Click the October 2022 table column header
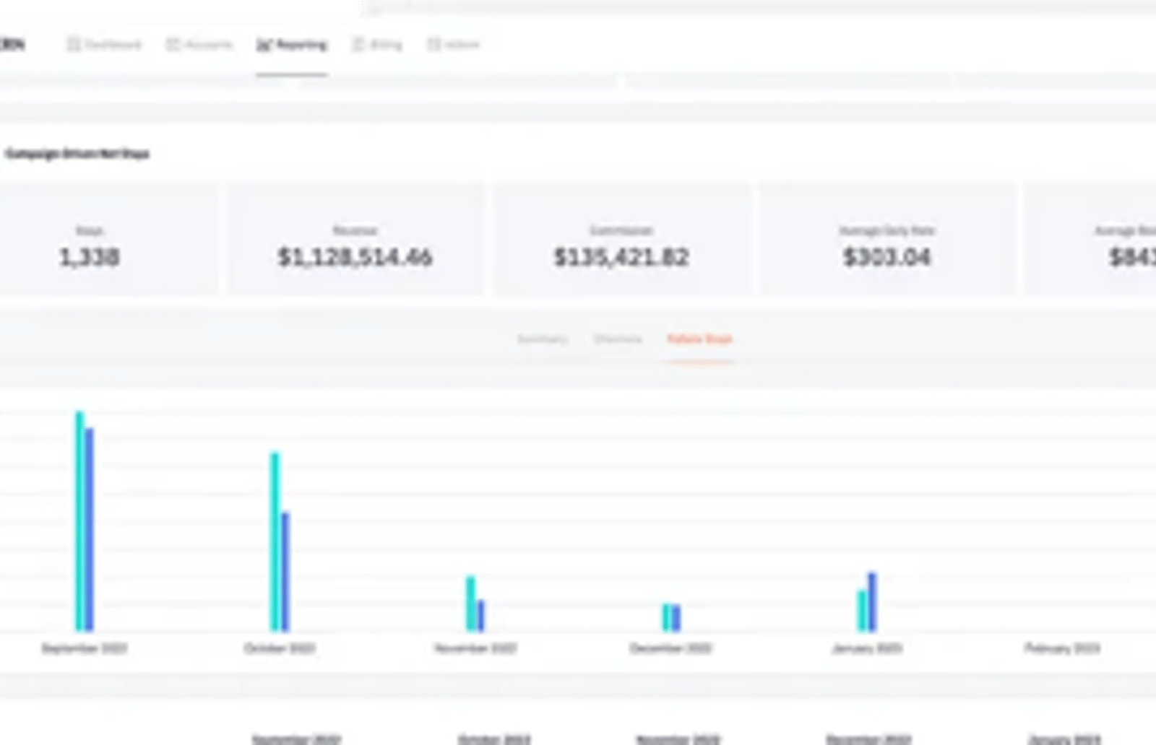Screen dimensions: 1156x745 click(495, 739)
